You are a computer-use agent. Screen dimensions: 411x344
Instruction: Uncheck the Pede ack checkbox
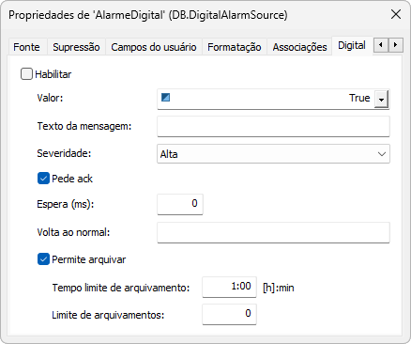pyautogui.click(x=43, y=179)
